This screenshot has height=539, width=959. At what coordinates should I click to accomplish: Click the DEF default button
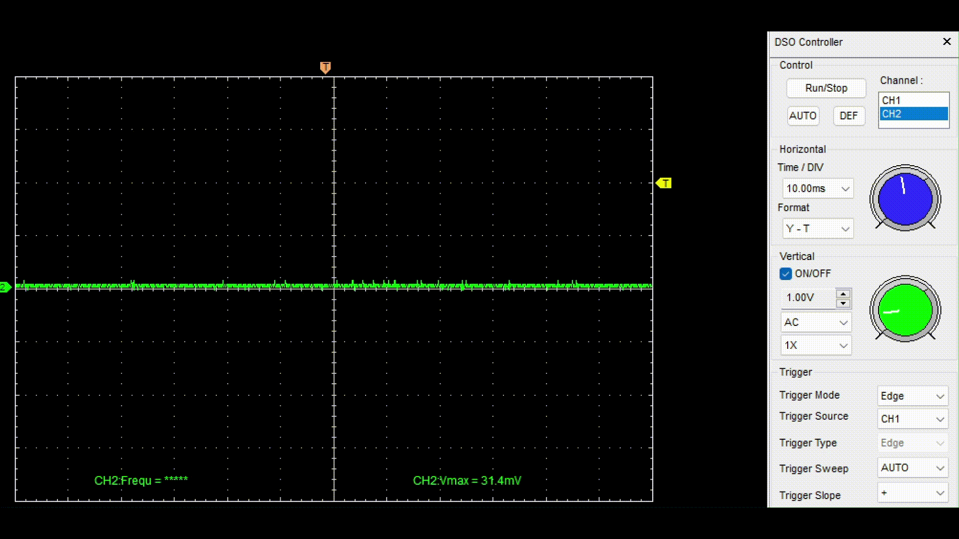click(x=849, y=116)
